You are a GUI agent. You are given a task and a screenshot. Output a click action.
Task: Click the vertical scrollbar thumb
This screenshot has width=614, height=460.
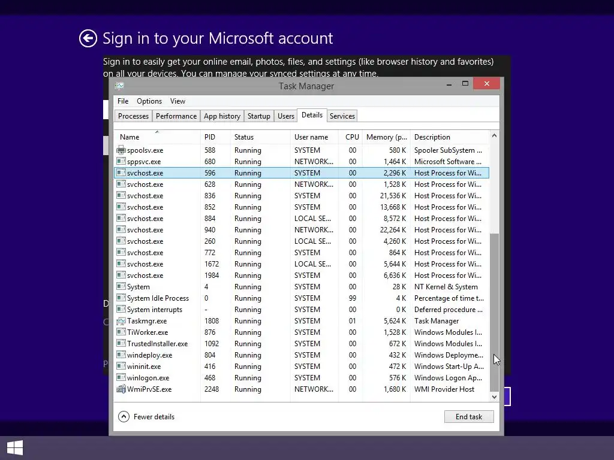[x=494, y=312]
